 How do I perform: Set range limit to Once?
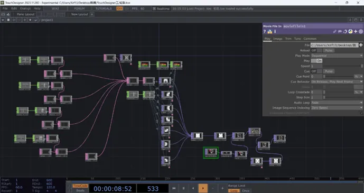point(246,191)
